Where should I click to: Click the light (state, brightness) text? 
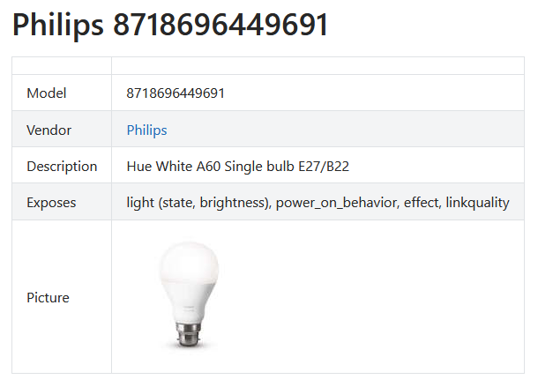click(197, 202)
